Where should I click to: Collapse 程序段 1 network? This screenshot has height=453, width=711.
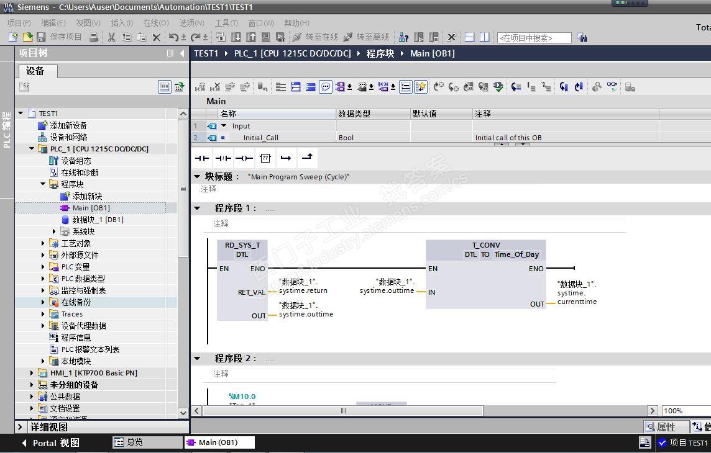[197, 208]
